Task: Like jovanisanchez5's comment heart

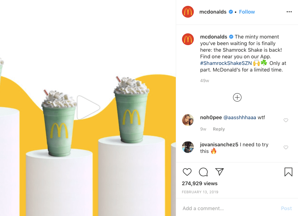Action: click(286, 147)
